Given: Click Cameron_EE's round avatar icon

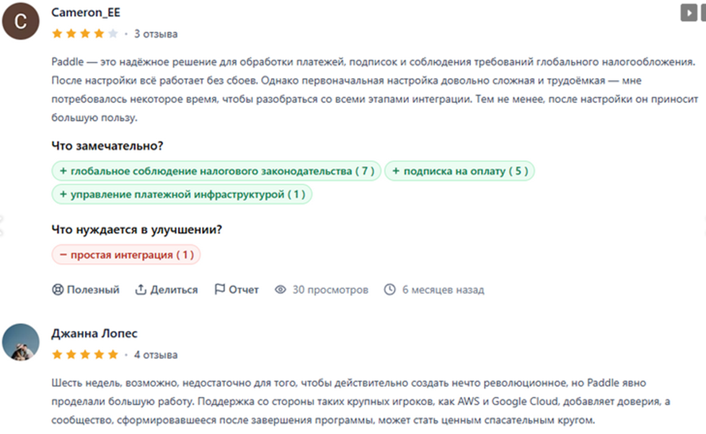Looking at the screenshot, I should pos(21,22).
